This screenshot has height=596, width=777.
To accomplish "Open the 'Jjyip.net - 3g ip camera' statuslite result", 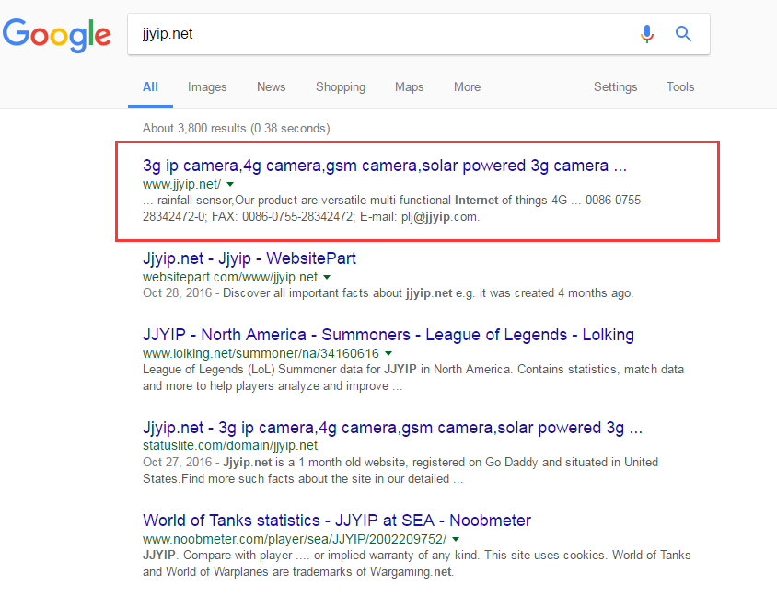I will [392, 428].
